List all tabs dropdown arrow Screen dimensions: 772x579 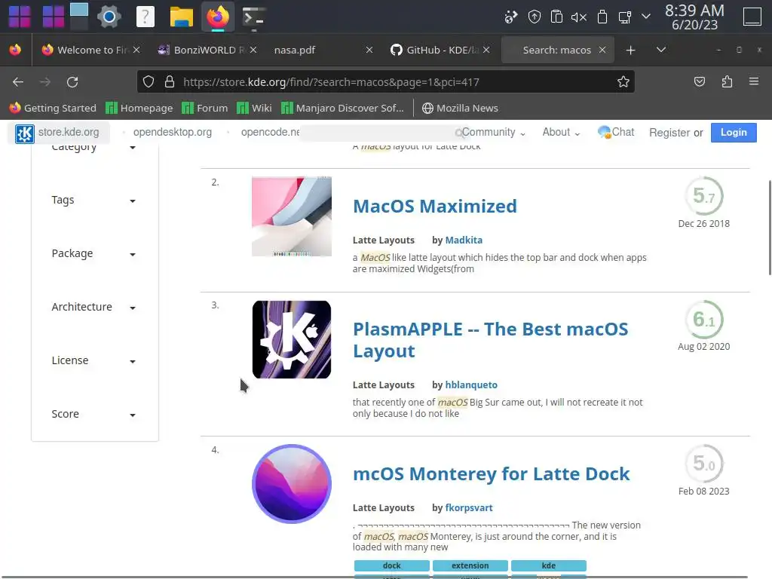pos(660,51)
